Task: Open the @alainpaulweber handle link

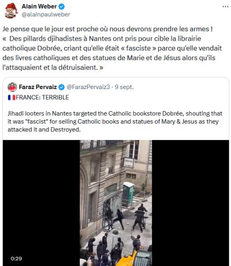Action: (46, 14)
